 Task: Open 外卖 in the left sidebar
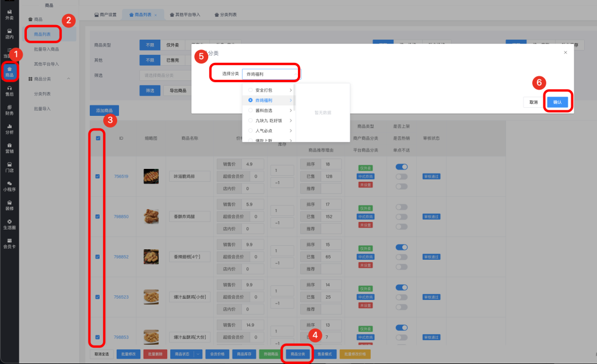point(9,14)
